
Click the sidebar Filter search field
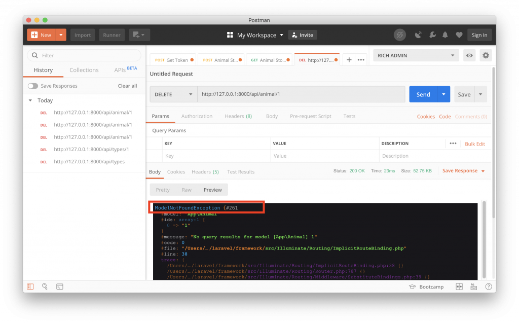point(84,55)
